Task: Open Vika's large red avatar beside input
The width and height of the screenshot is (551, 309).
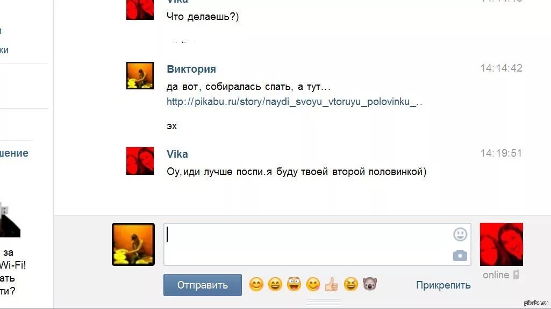Action: coord(502,244)
